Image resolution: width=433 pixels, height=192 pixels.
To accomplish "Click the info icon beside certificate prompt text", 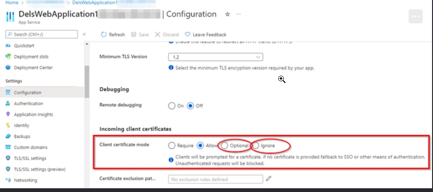I will pos(171,160).
